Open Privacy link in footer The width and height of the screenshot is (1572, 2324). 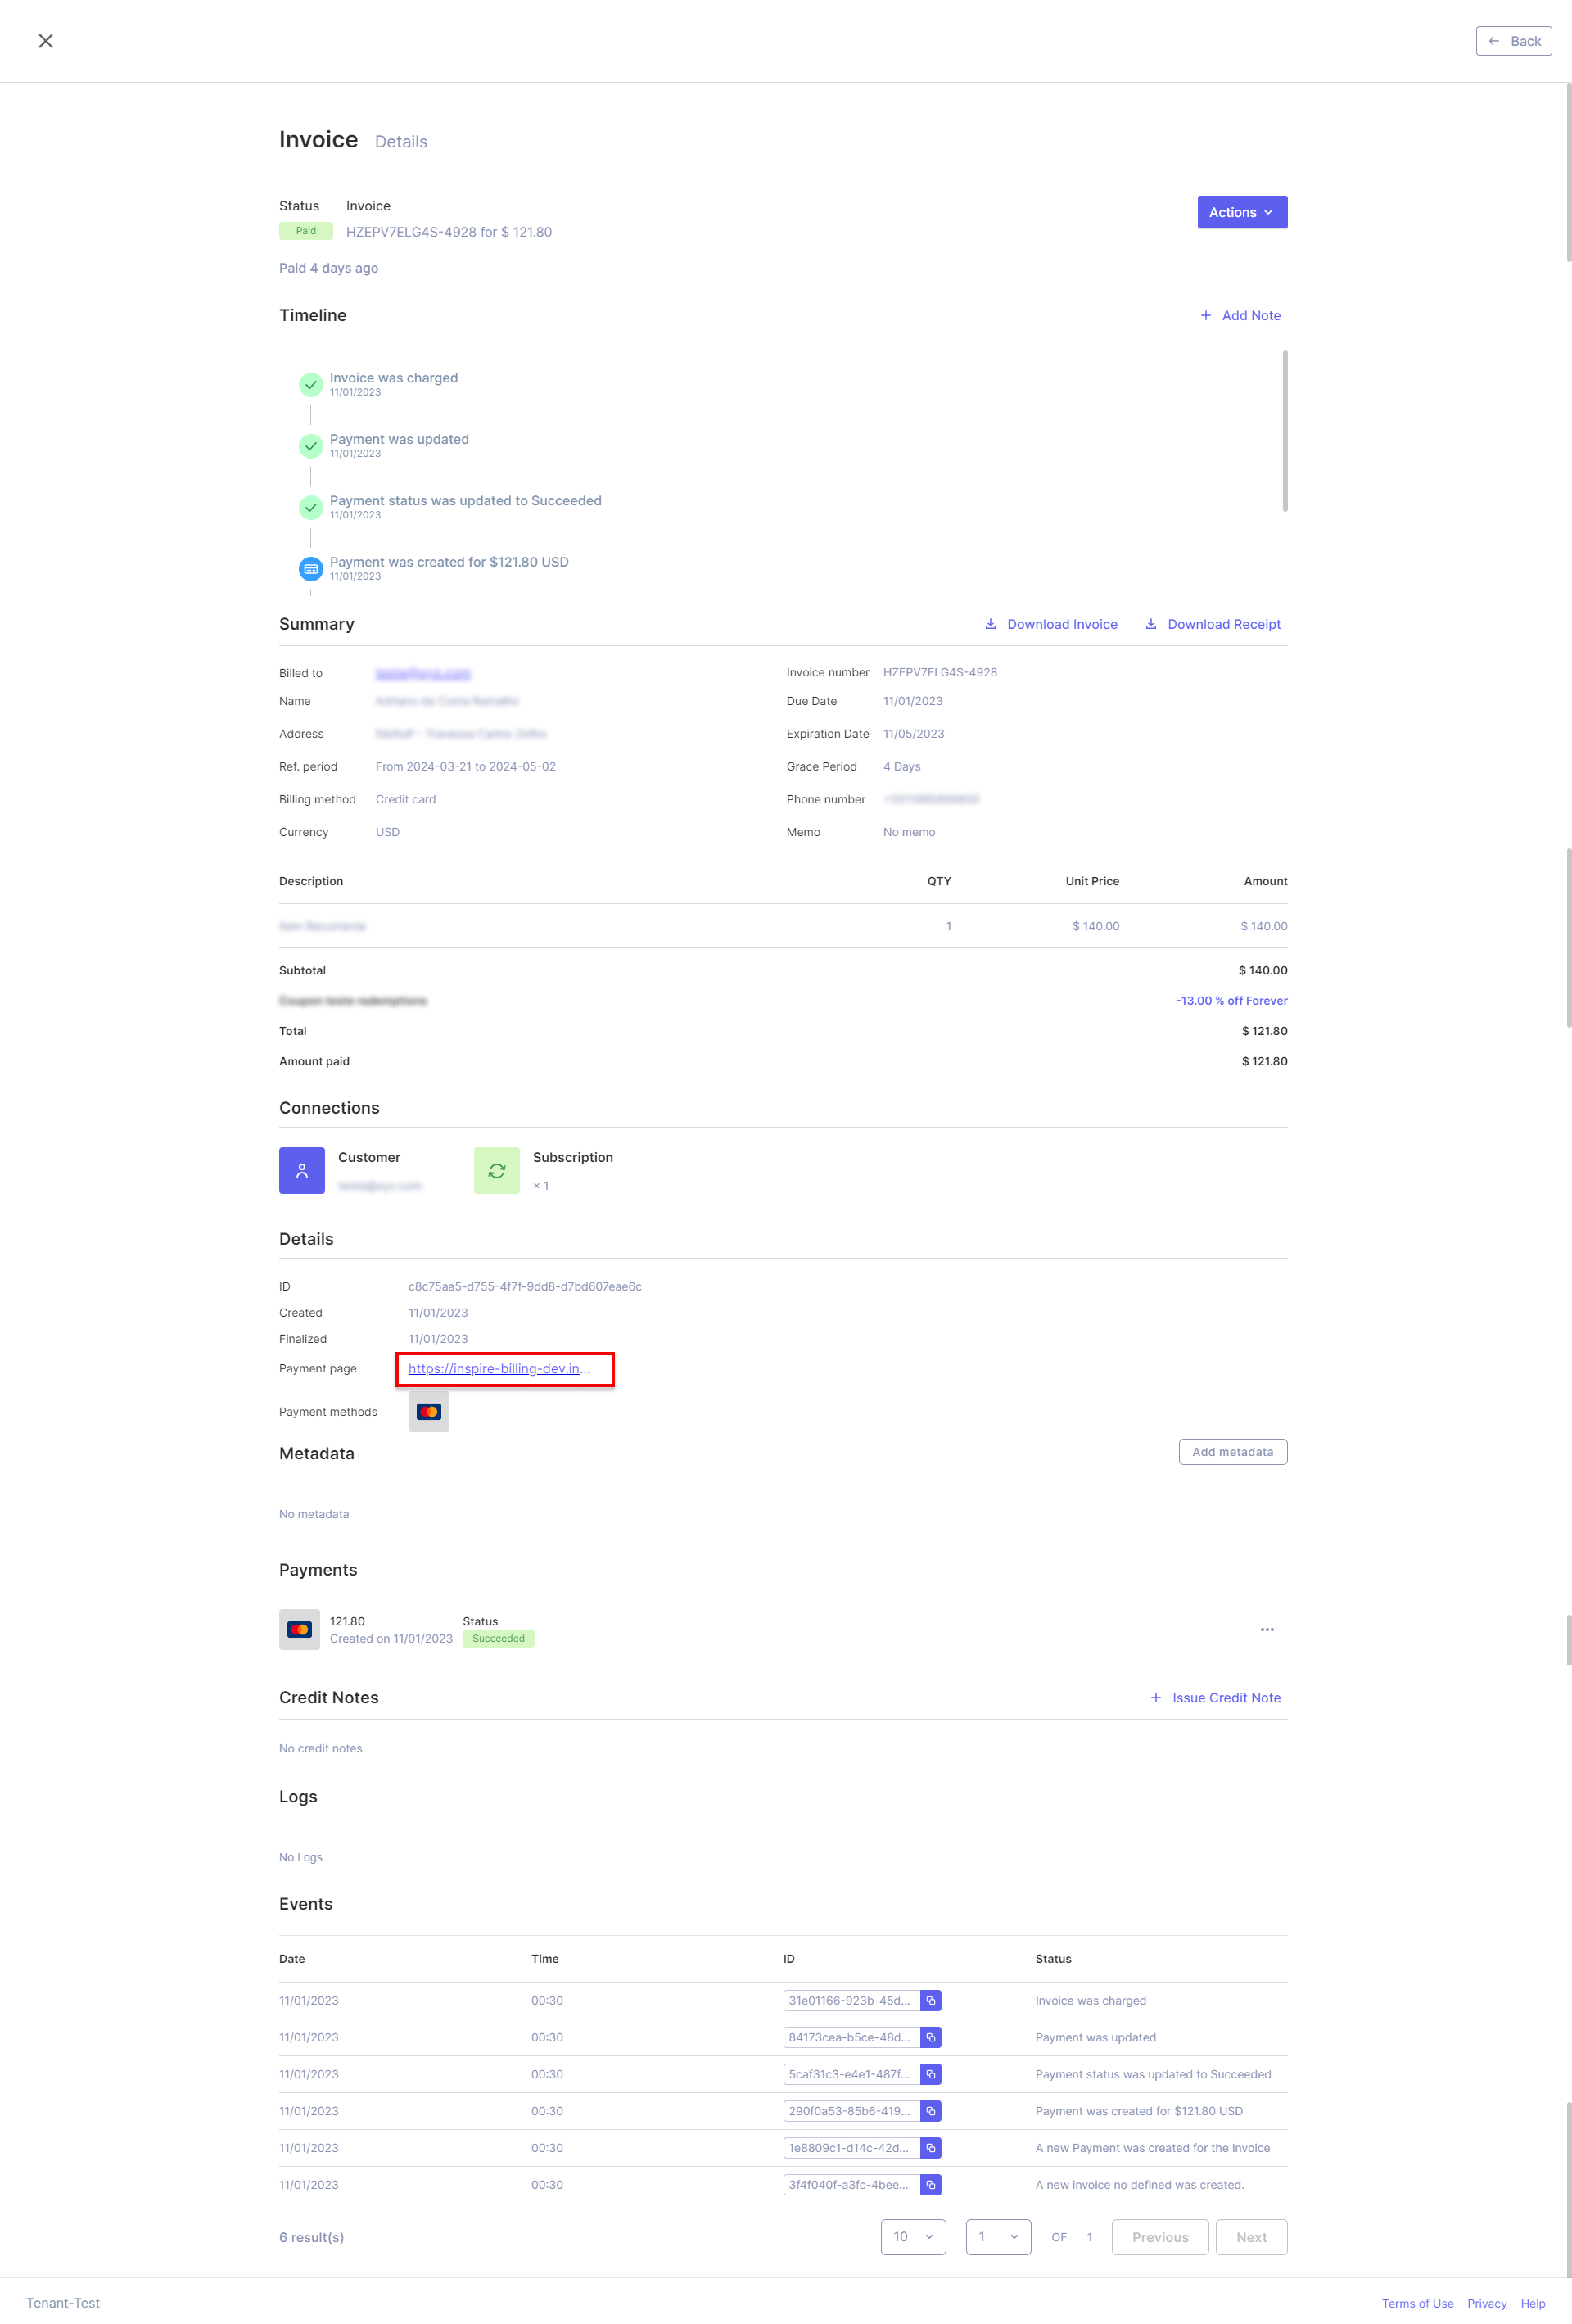coord(1486,2303)
